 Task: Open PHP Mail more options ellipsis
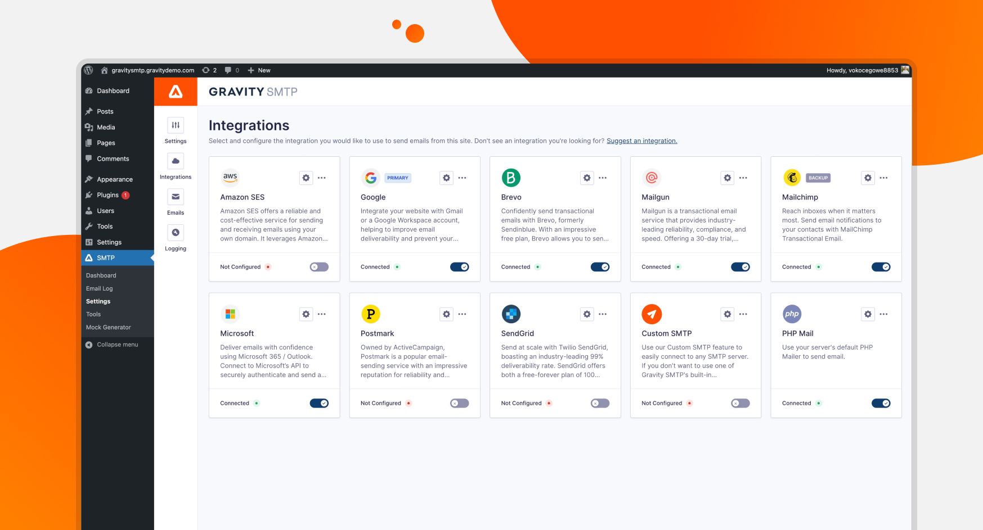(884, 314)
